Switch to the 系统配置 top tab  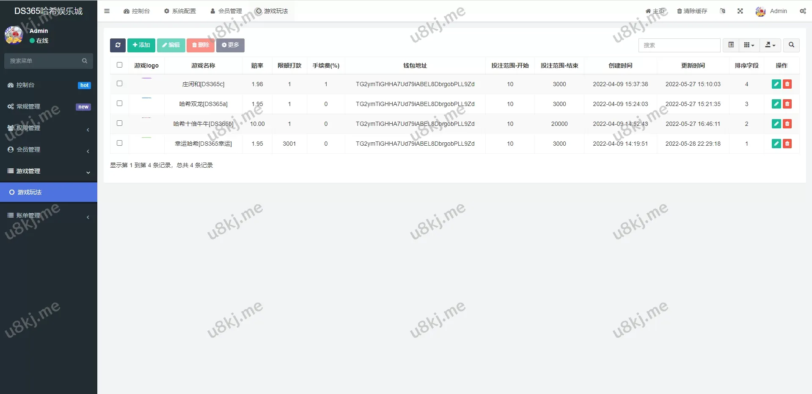[x=180, y=11]
